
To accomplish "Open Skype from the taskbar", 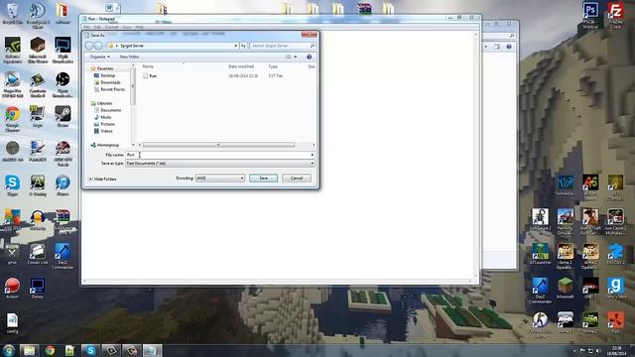I will (90, 350).
